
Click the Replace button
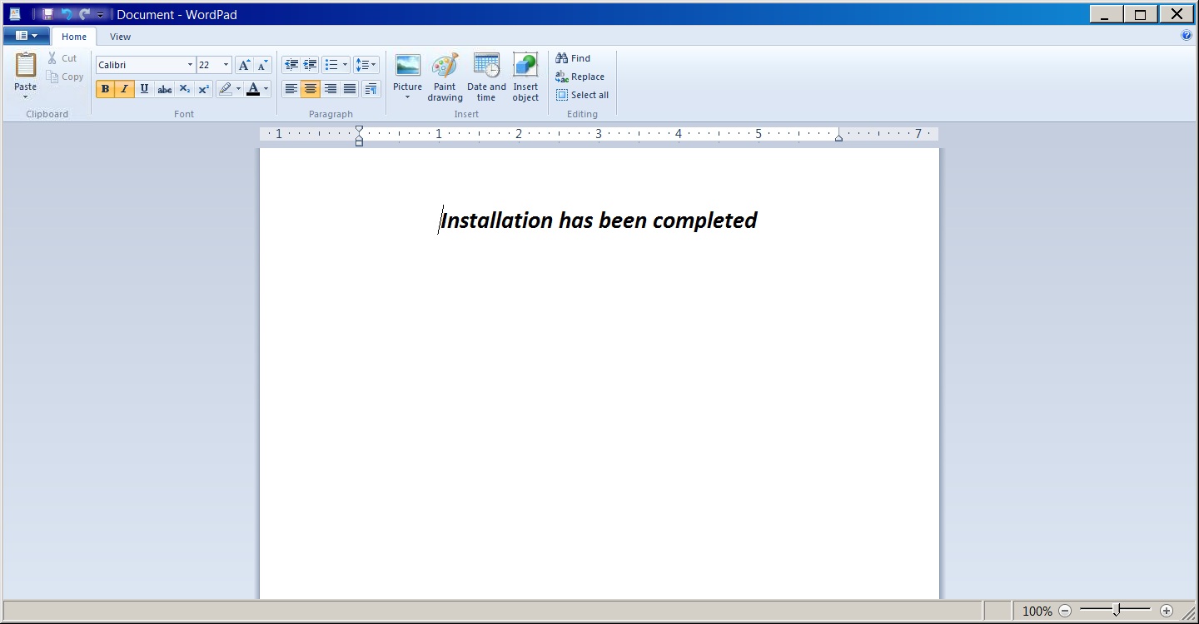pyautogui.click(x=580, y=77)
